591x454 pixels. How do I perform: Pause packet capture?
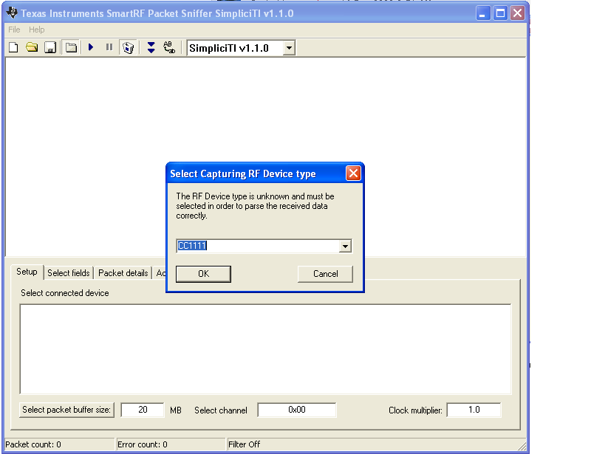109,47
